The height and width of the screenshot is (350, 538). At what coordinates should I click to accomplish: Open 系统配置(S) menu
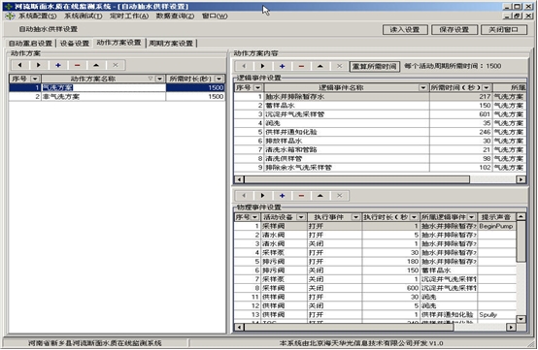pos(38,16)
